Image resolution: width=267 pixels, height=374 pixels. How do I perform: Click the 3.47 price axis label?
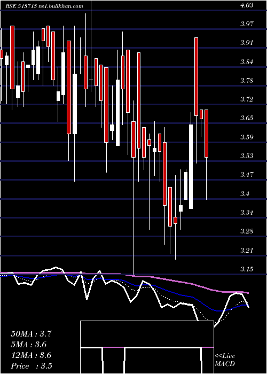pyautogui.click(x=247, y=174)
